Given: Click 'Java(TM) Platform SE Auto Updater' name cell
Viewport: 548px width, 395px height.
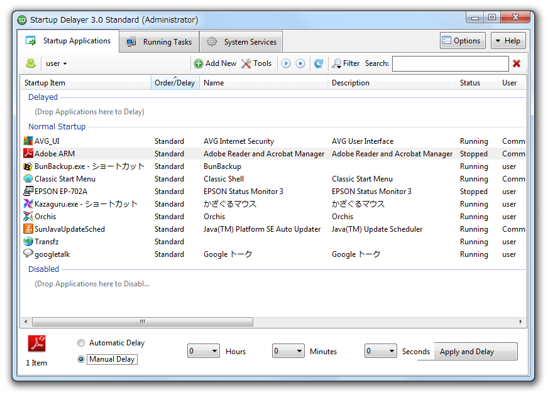Looking at the screenshot, I should (262, 229).
